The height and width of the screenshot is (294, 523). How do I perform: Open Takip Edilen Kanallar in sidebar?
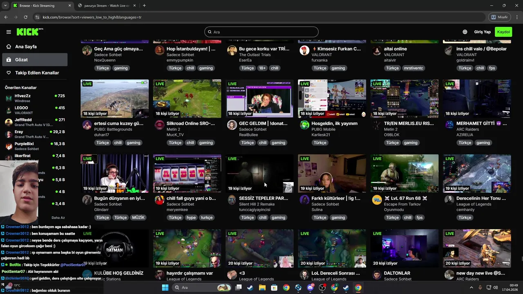click(34, 73)
